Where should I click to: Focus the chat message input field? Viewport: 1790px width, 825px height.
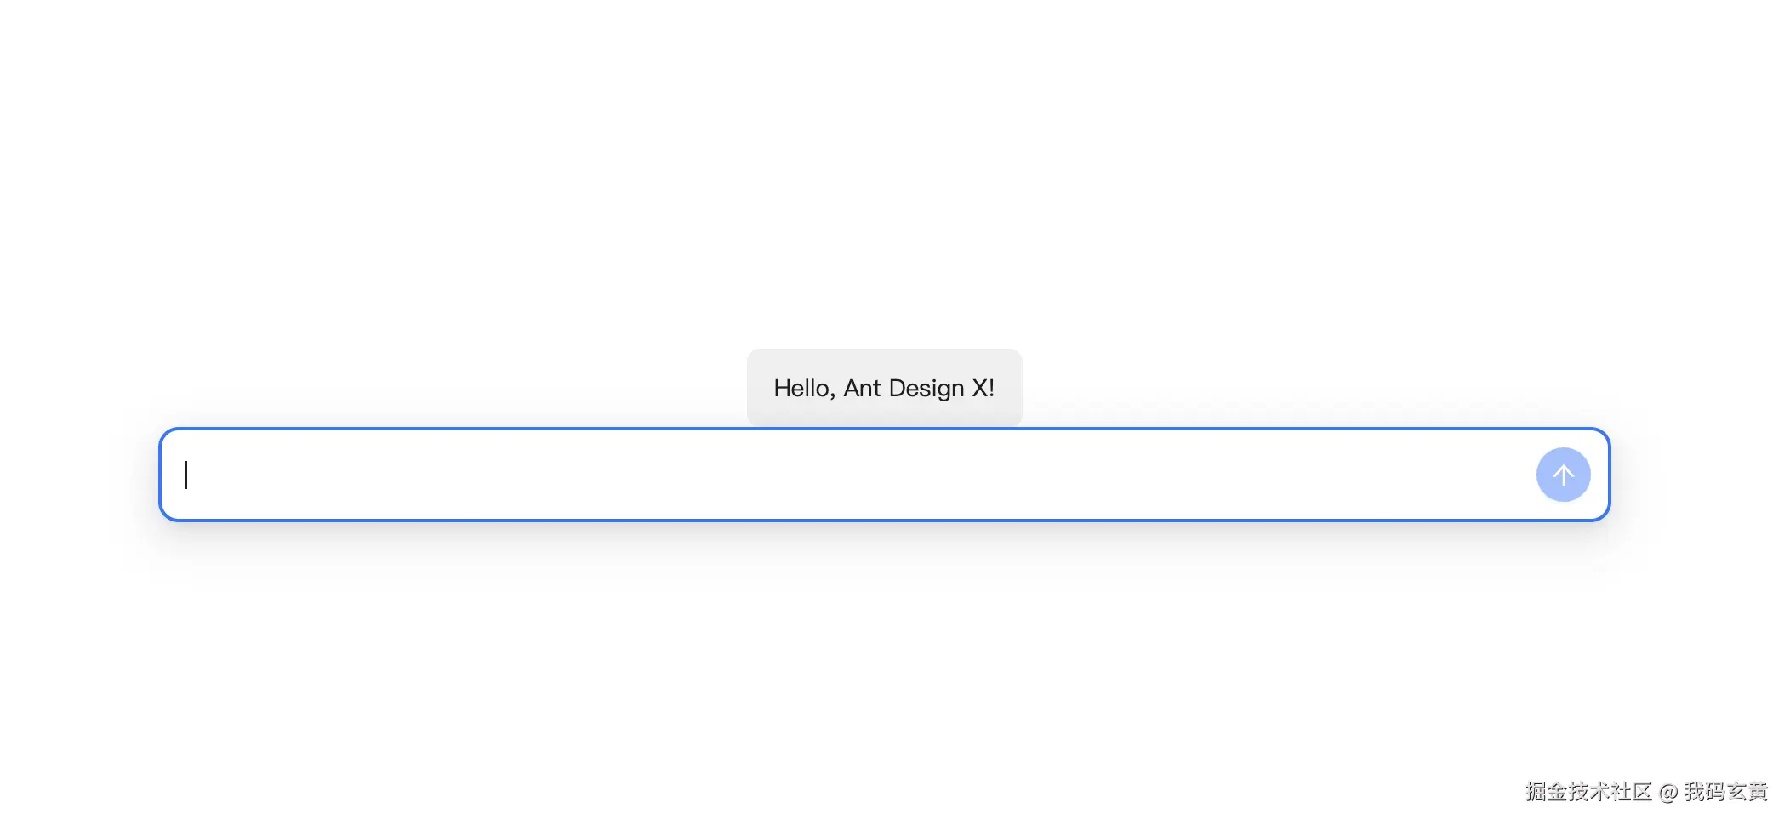click(851, 475)
